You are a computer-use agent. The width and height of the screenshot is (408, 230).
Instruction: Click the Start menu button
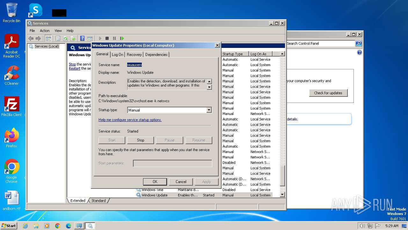click(x=9, y=226)
